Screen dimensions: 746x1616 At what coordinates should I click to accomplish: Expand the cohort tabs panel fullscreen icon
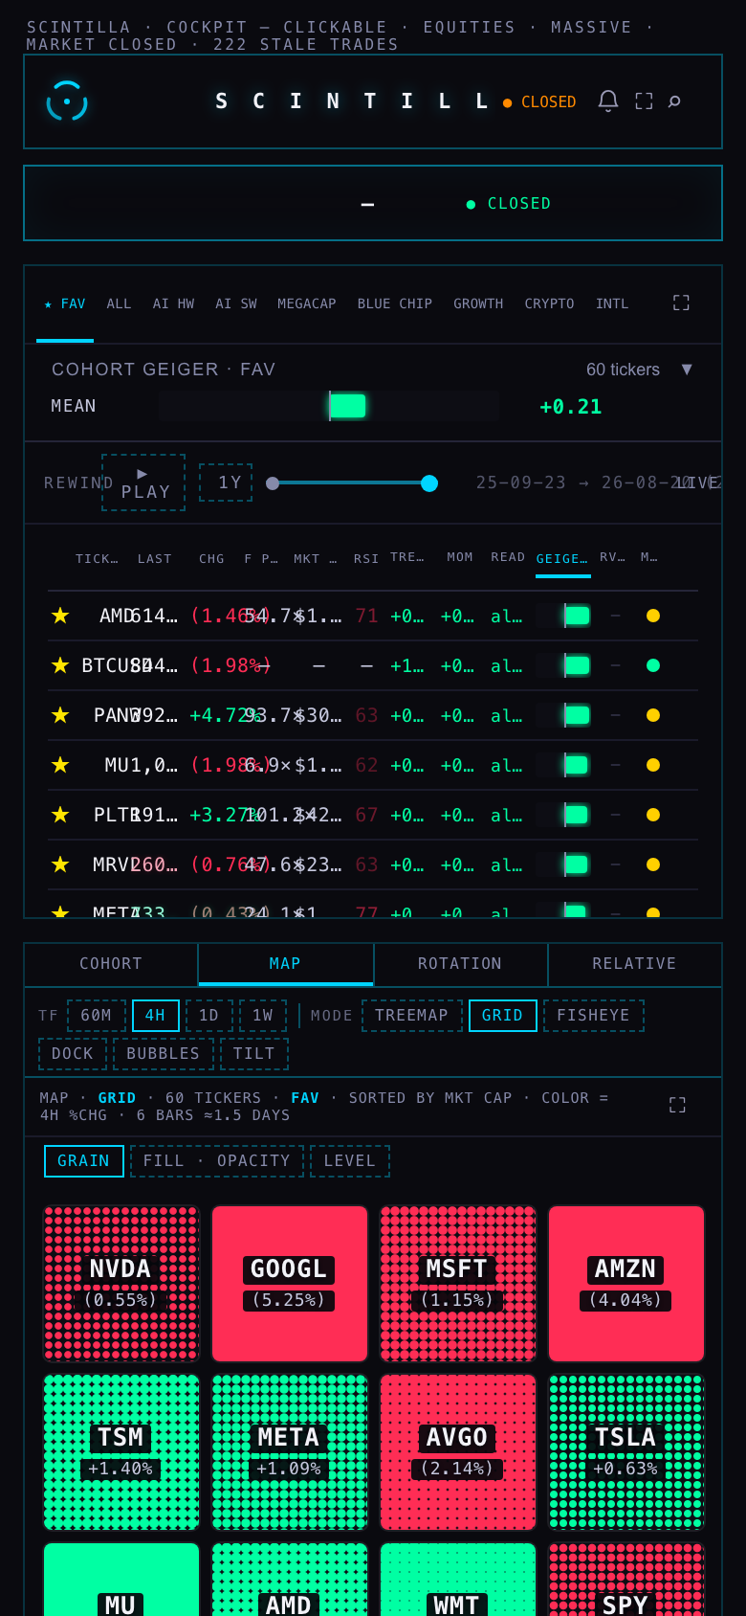pyautogui.click(x=681, y=303)
